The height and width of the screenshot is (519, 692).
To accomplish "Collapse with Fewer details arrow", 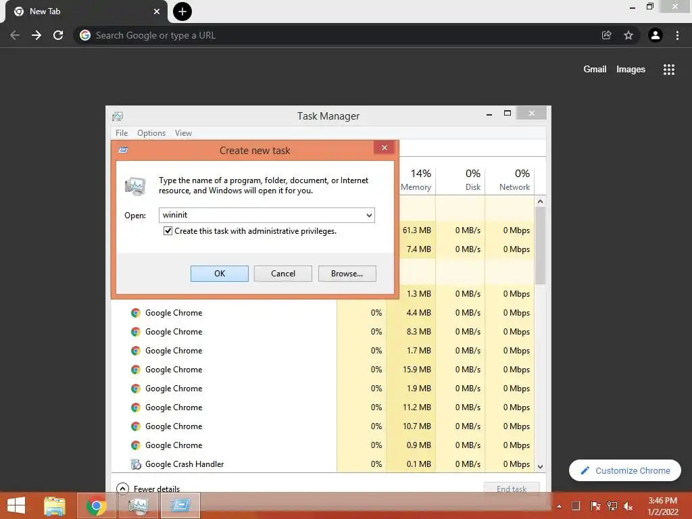I will (x=122, y=489).
